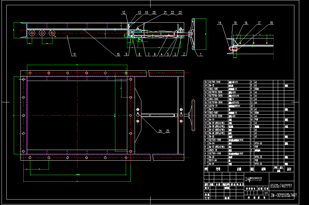Image resolution: width=309 pixels, height=205 pixels.
Task: Click the "GB279-79" code in the parts list
Action: [x=213, y=106]
